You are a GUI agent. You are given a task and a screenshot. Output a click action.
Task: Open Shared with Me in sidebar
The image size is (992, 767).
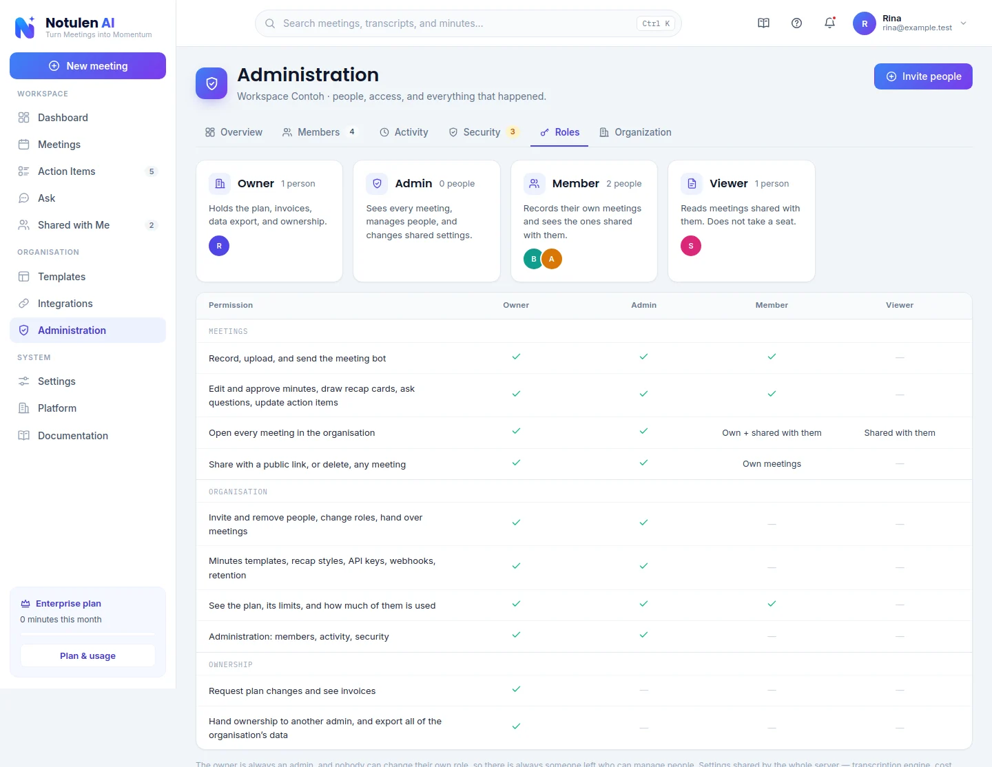tap(87, 225)
